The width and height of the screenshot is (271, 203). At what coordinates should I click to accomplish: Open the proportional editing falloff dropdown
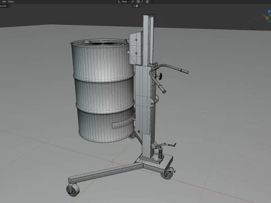pos(152,2)
